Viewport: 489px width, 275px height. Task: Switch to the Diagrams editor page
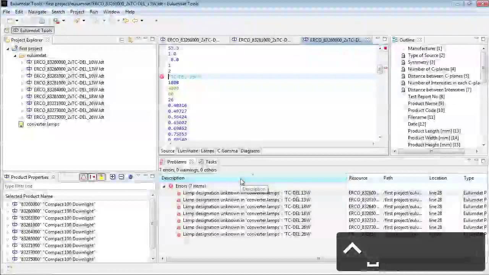(250, 151)
